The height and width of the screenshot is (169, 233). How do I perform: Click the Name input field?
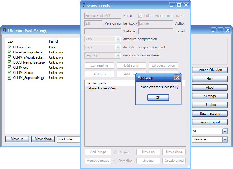click(103, 16)
